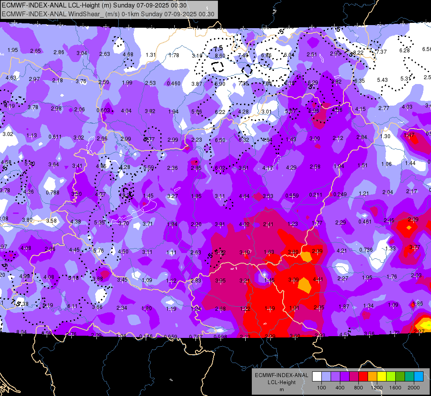Click the wind shear value 6.28

tap(404, 50)
